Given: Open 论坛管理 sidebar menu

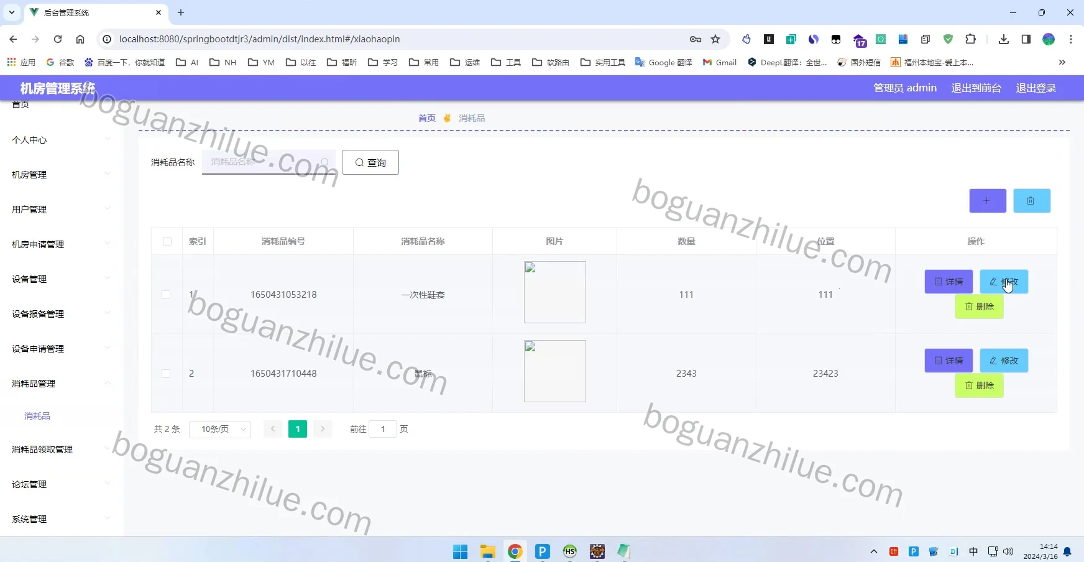Looking at the screenshot, I should point(62,484).
